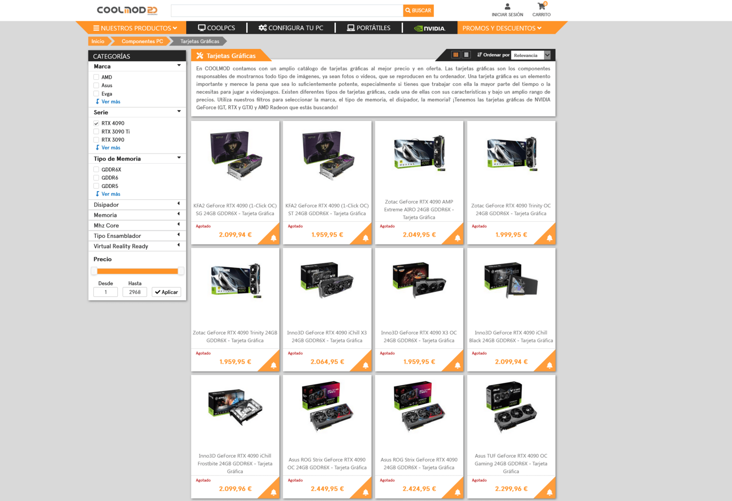
Task: Click Tarjetas Gráficas breadcrumb
Action: click(x=200, y=41)
